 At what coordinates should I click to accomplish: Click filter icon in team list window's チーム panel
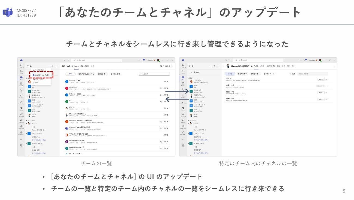[x=53, y=66]
